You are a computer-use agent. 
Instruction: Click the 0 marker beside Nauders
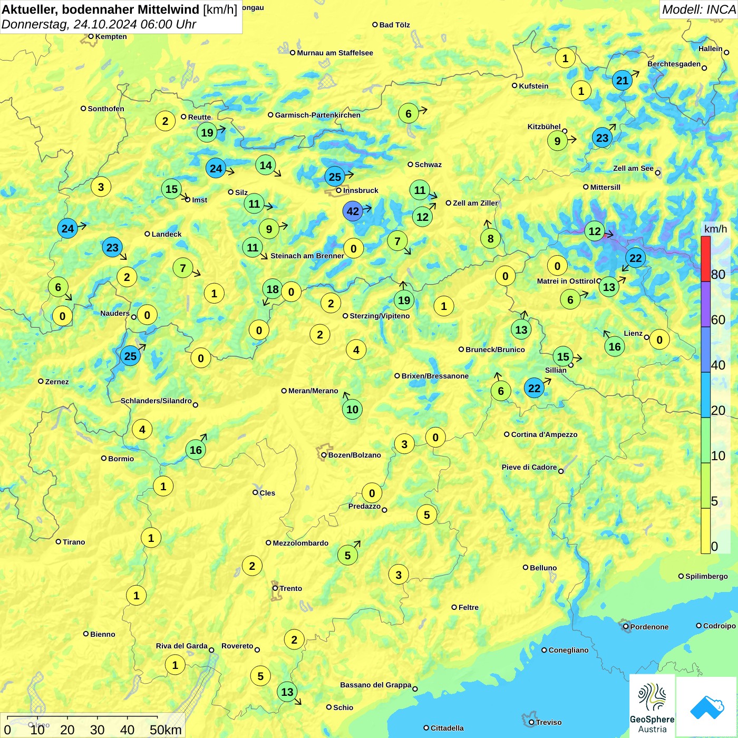coord(147,315)
